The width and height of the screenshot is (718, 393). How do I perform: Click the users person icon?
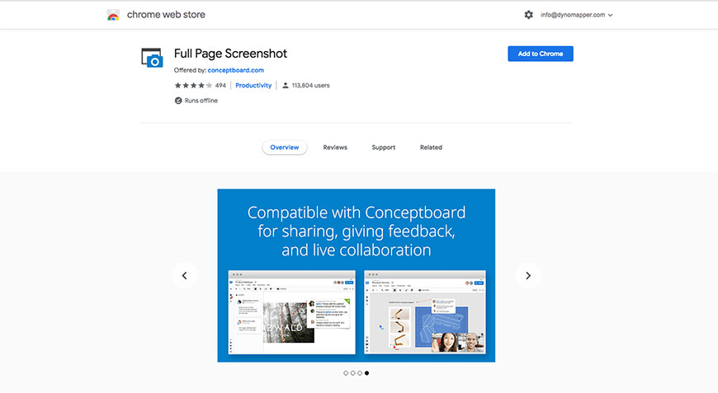pos(286,86)
